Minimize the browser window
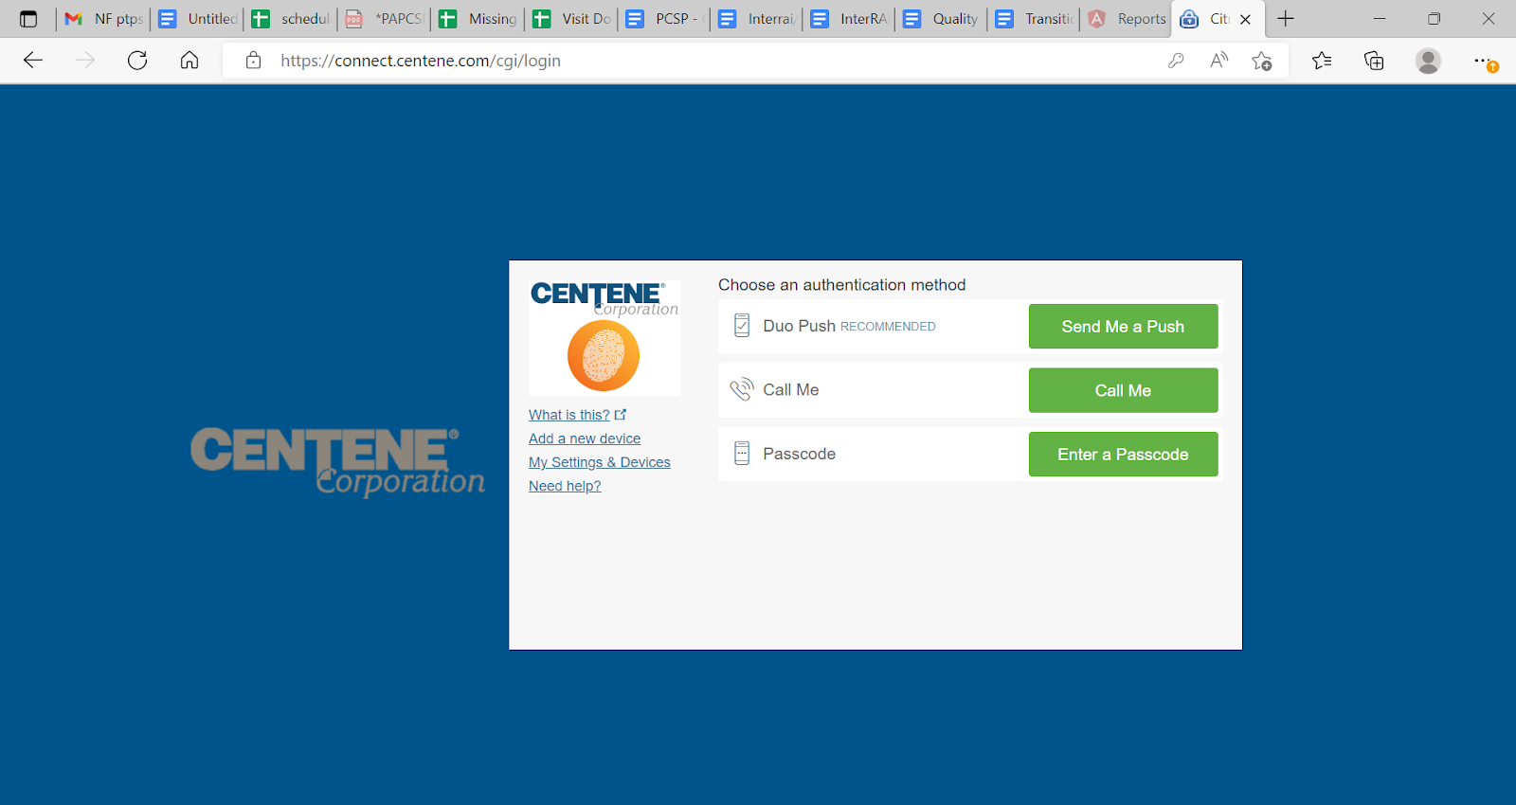1516x805 pixels. 1380,19
